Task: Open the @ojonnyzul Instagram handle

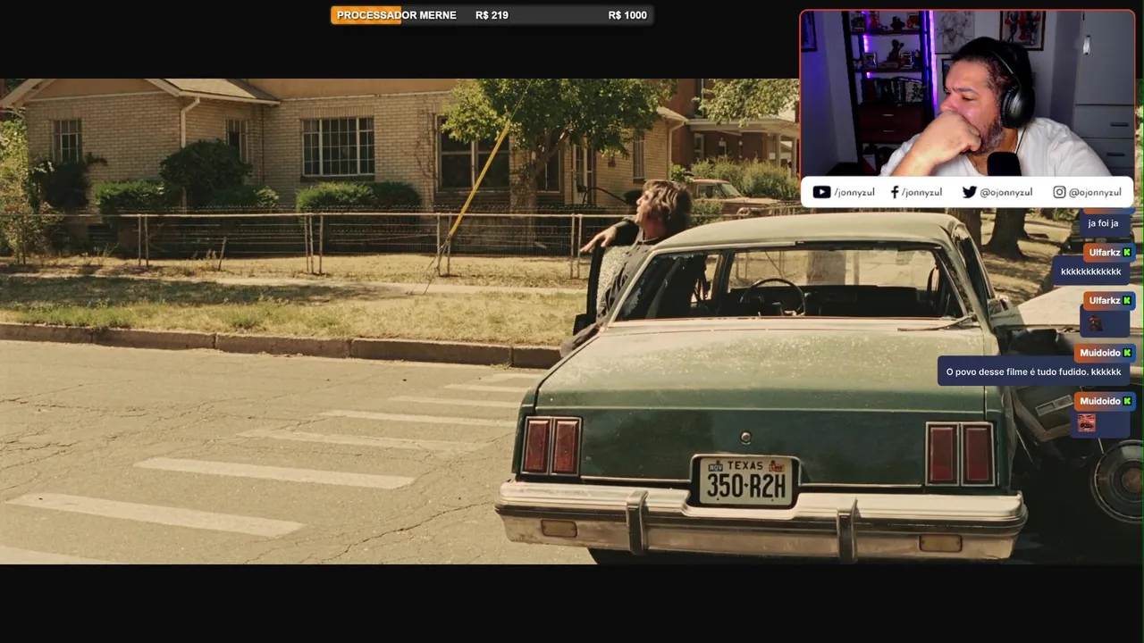Action: coord(1095,192)
